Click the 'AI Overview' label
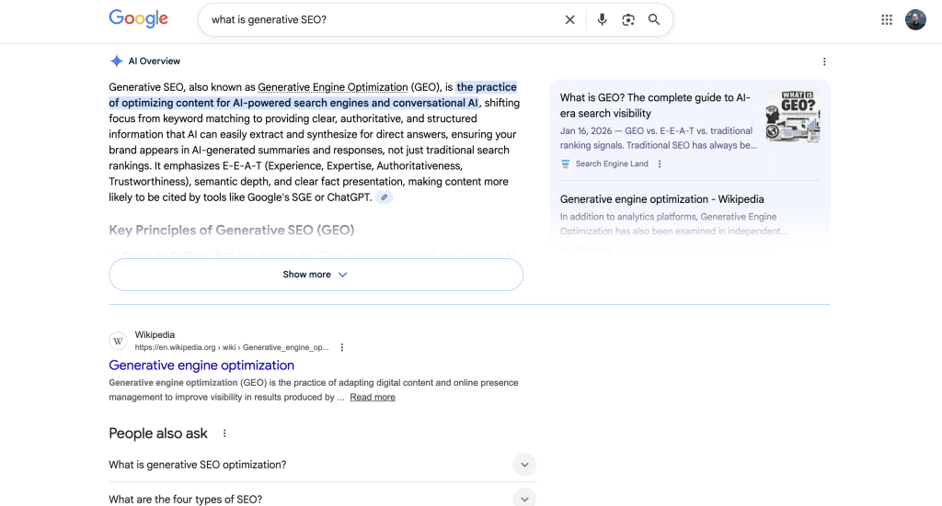Screen dimensions: 942x506 coord(155,62)
